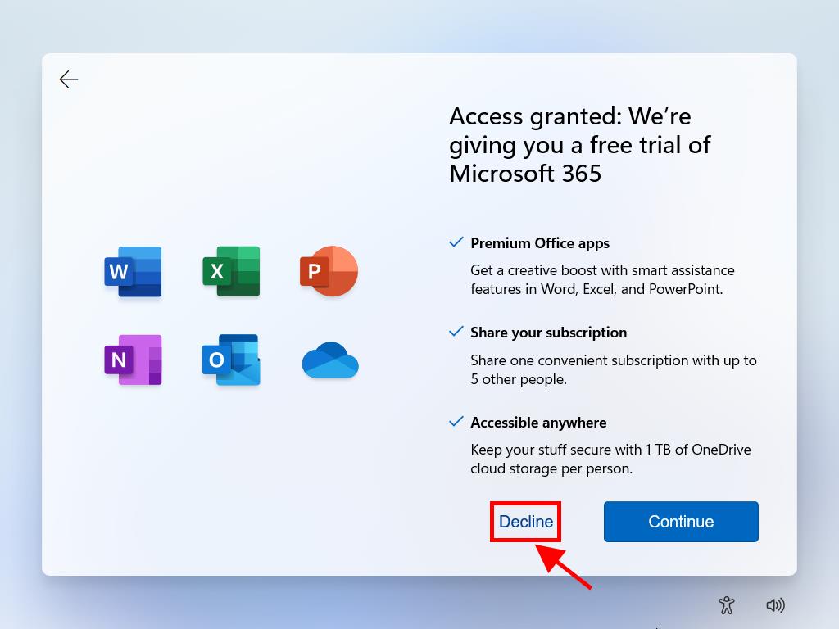Click the checkmark beside Accessible anywhere
Screen dimensions: 839x629
(456, 422)
